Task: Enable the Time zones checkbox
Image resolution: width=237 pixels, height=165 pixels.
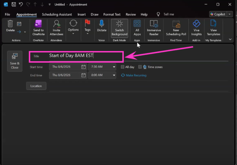Action: (x=140, y=67)
